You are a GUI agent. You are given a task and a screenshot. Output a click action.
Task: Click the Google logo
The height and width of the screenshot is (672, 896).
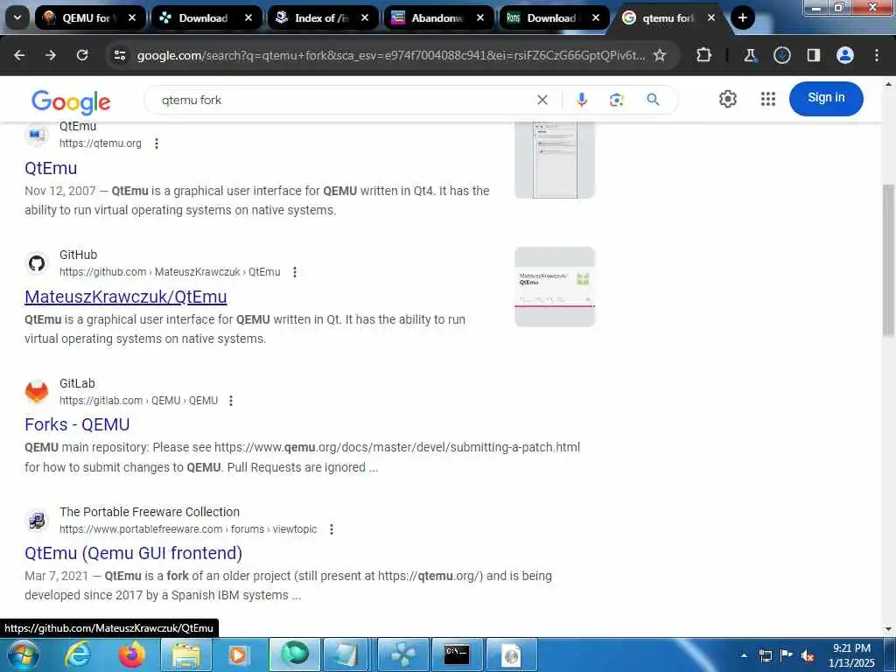click(x=71, y=101)
